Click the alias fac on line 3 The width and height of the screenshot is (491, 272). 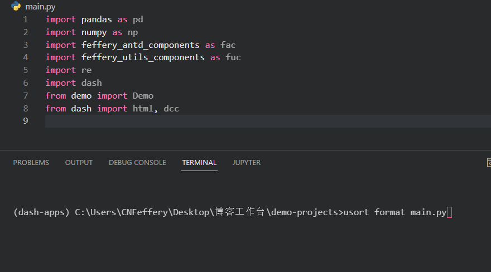coord(228,45)
